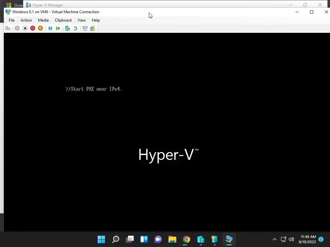Open Google Chrome from taskbar

[x=187, y=239]
